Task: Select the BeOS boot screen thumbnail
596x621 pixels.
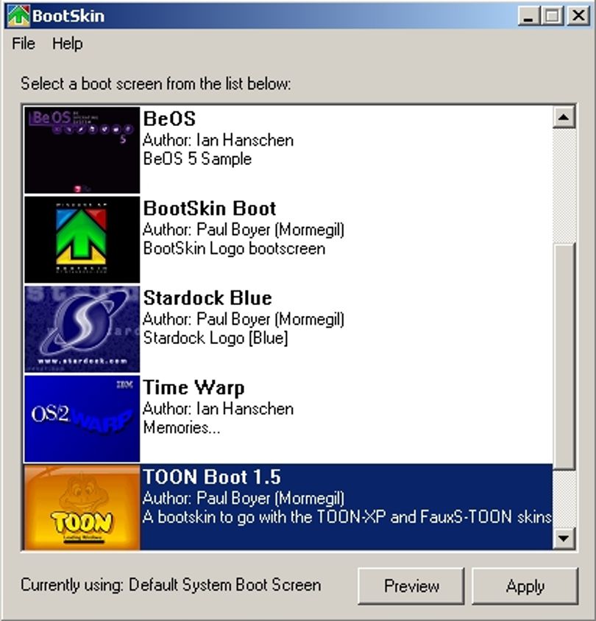Action: tap(82, 150)
